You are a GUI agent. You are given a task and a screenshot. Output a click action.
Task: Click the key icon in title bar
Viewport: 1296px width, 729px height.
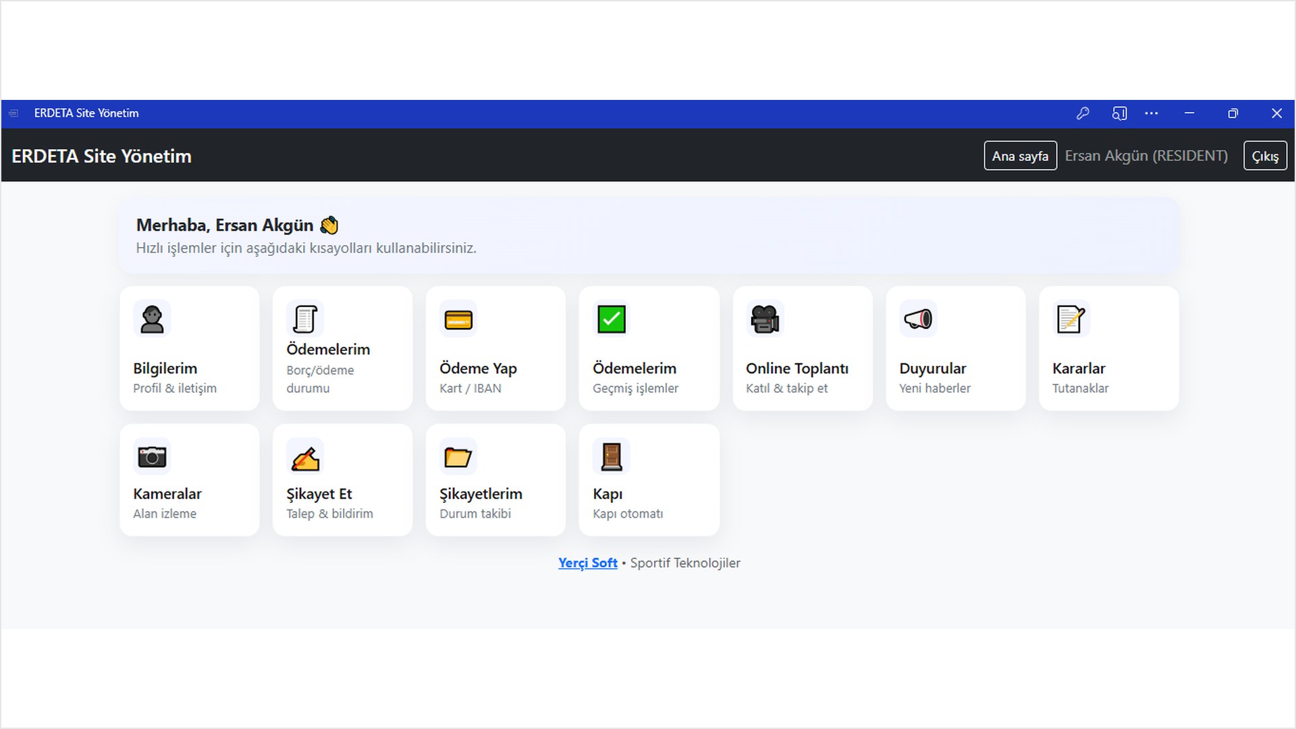[x=1083, y=113]
